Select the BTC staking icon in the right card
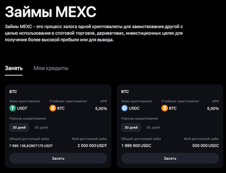The width and height of the screenshot is (226, 173). click(x=165, y=108)
